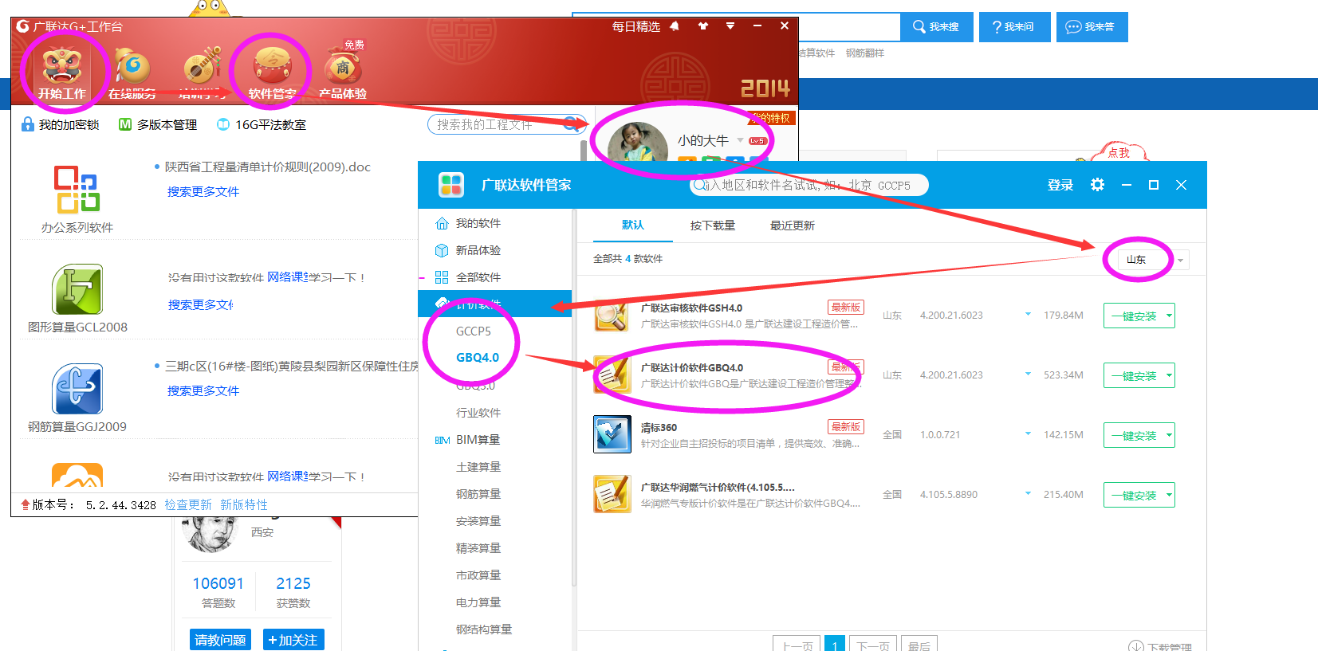This screenshot has width=1318, height=651.
Task: Switch to 按下载量 tab
Action: (713, 225)
